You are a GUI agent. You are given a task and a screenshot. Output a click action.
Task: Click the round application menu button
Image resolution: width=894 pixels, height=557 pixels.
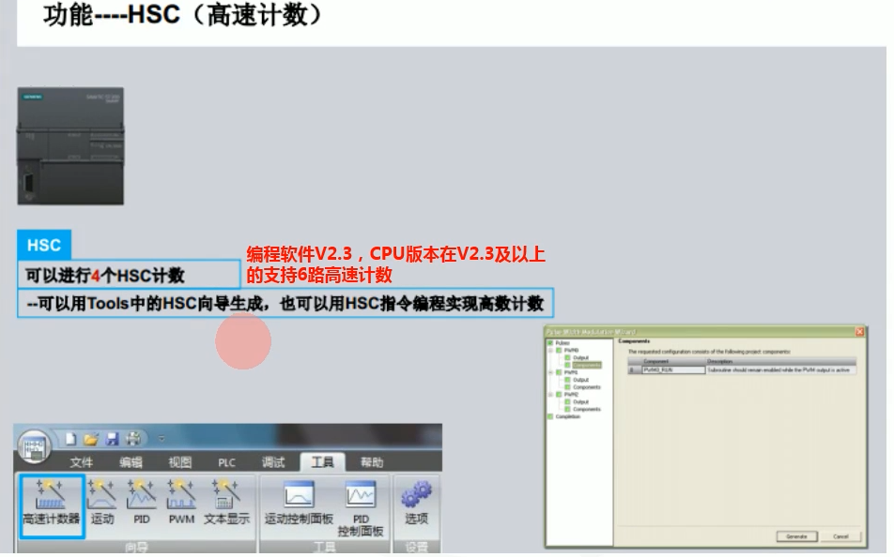(34, 446)
